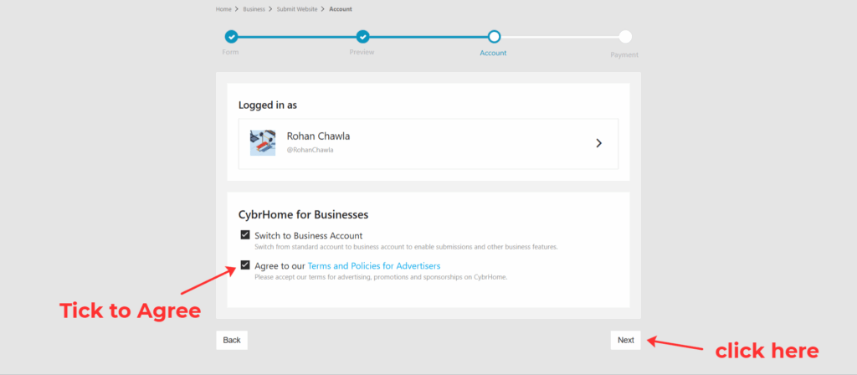
Task: Open Terms and Policies for Advertisers link
Action: coord(374,265)
